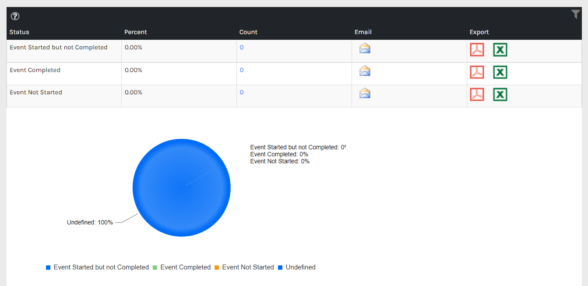Select 0.00% in the Event Completed row
The height and width of the screenshot is (286, 588).
tap(134, 70)
